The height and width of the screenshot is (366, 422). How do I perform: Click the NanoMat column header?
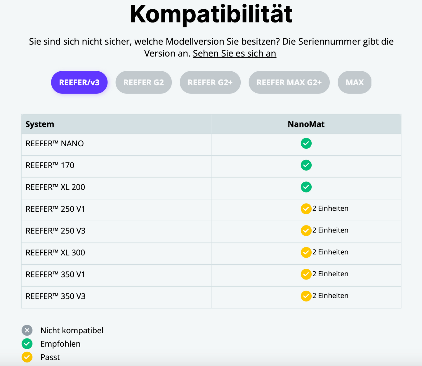[x=306, y=124]
